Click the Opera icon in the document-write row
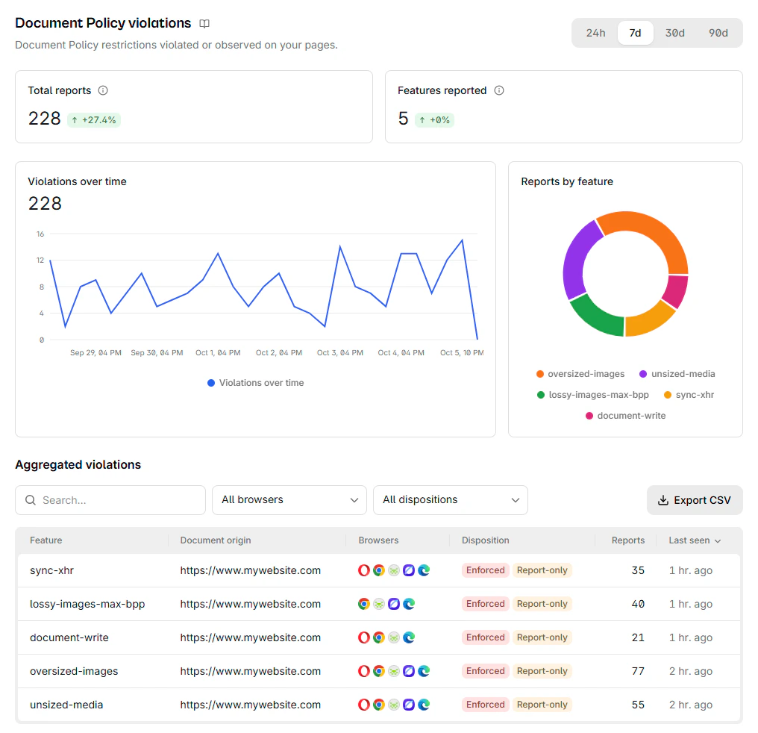 [363, 637]
